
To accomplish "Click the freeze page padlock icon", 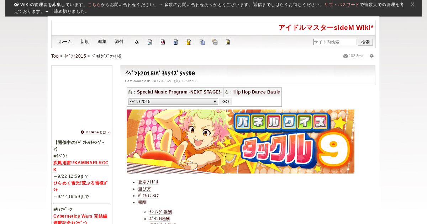I will pyautogui.click(x=189, y=42).
